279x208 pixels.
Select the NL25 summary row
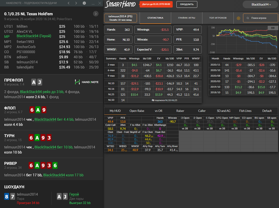[x=153, y=95]
